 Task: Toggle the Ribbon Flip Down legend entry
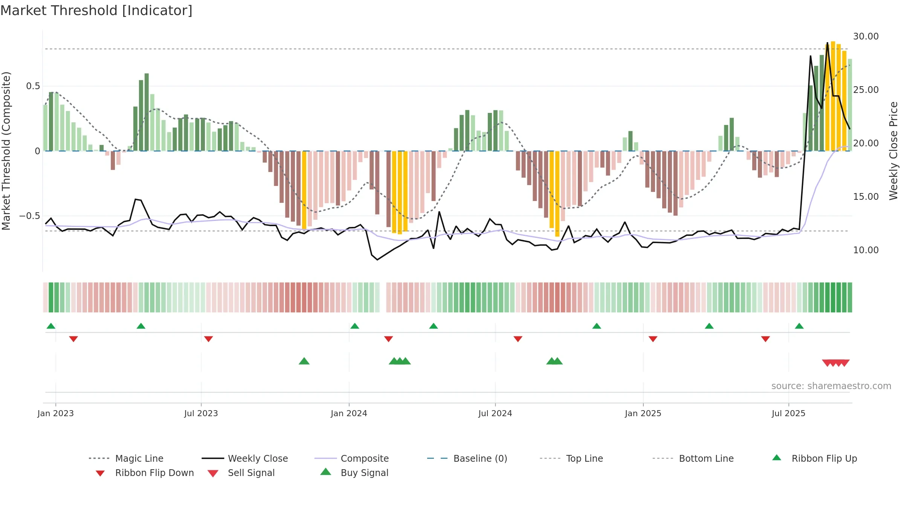tap(145, 473)
